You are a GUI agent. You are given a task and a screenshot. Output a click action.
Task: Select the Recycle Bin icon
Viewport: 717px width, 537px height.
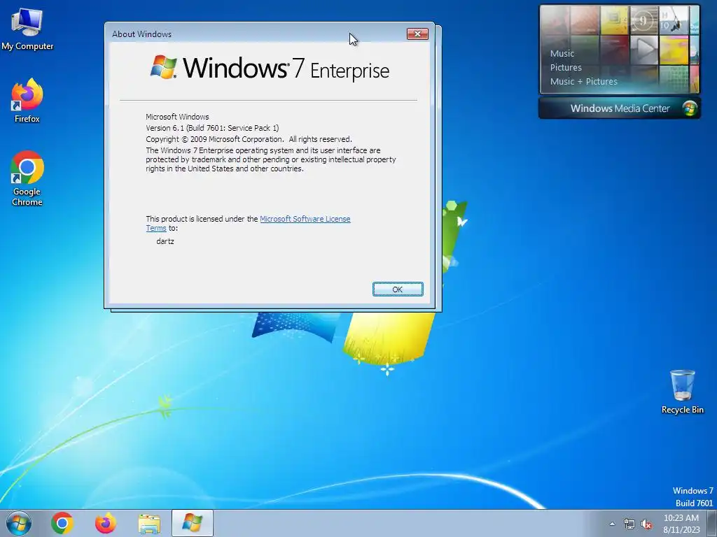point(682,392)
